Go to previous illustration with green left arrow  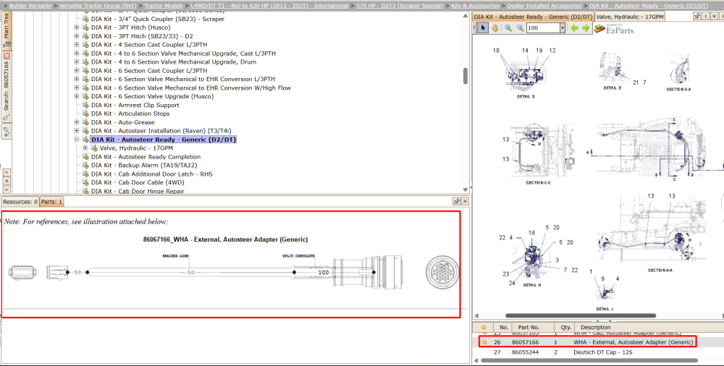(x=574, y=27)
